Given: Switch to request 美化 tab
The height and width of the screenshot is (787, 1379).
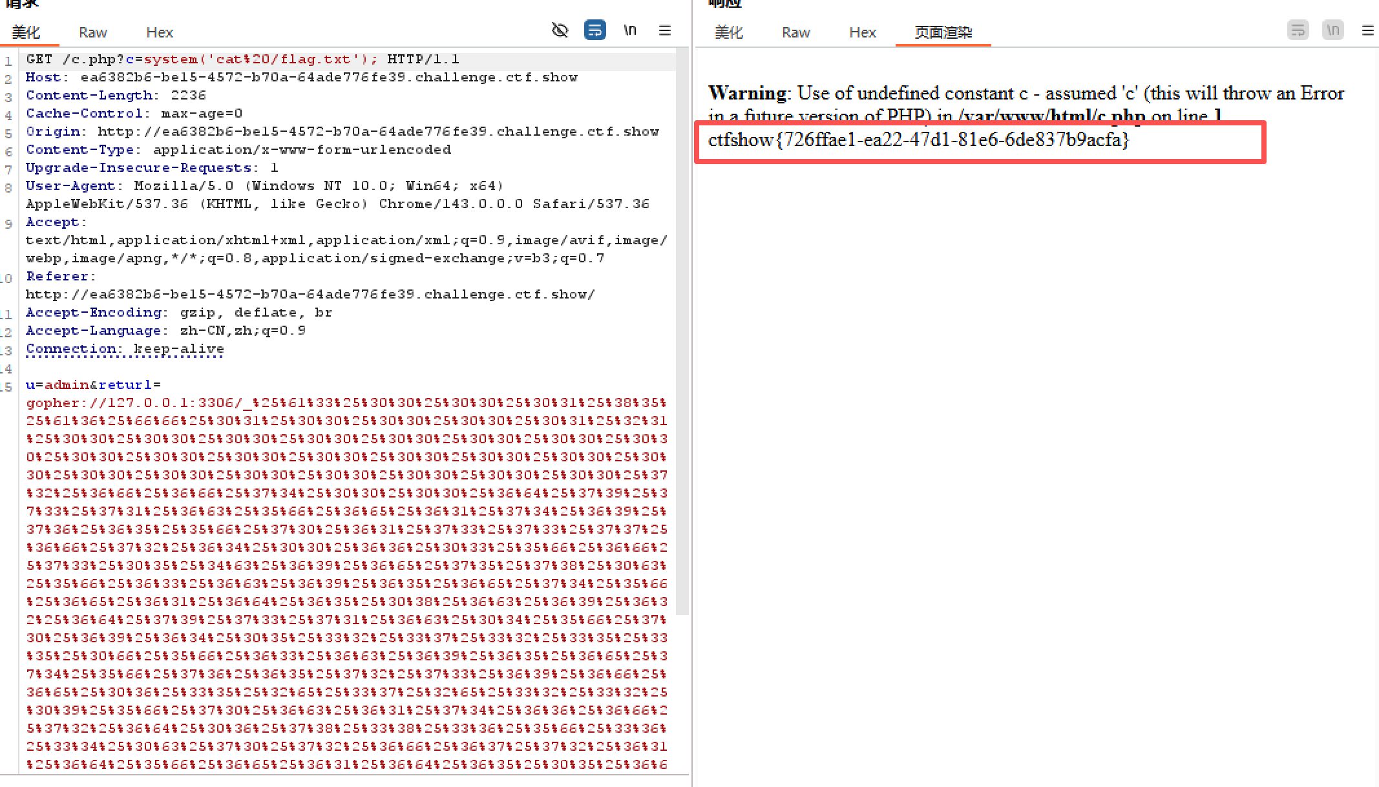Looking at the screenshot, I should 26,32.
